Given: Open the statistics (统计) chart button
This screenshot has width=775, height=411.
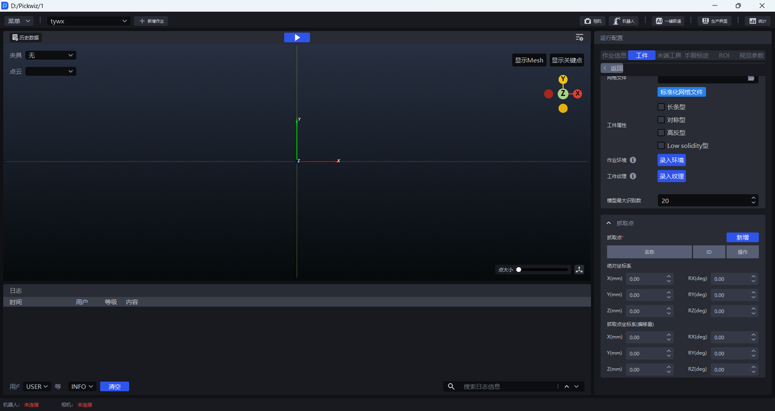Looking at the screenshot, I should (758, 21).
